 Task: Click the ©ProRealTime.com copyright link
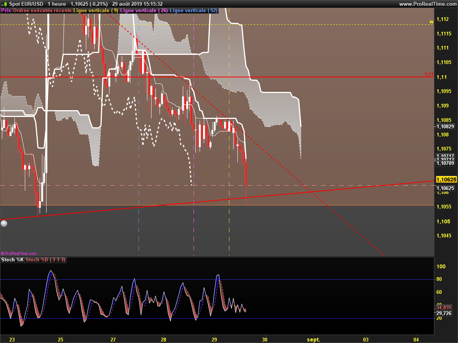coord(19,253)
